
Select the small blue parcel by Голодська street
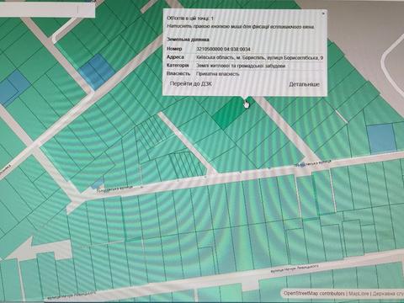click(98, 184)
